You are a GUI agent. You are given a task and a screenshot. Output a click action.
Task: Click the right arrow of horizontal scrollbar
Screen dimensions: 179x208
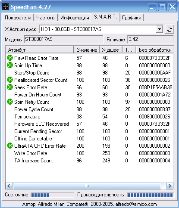170,186
